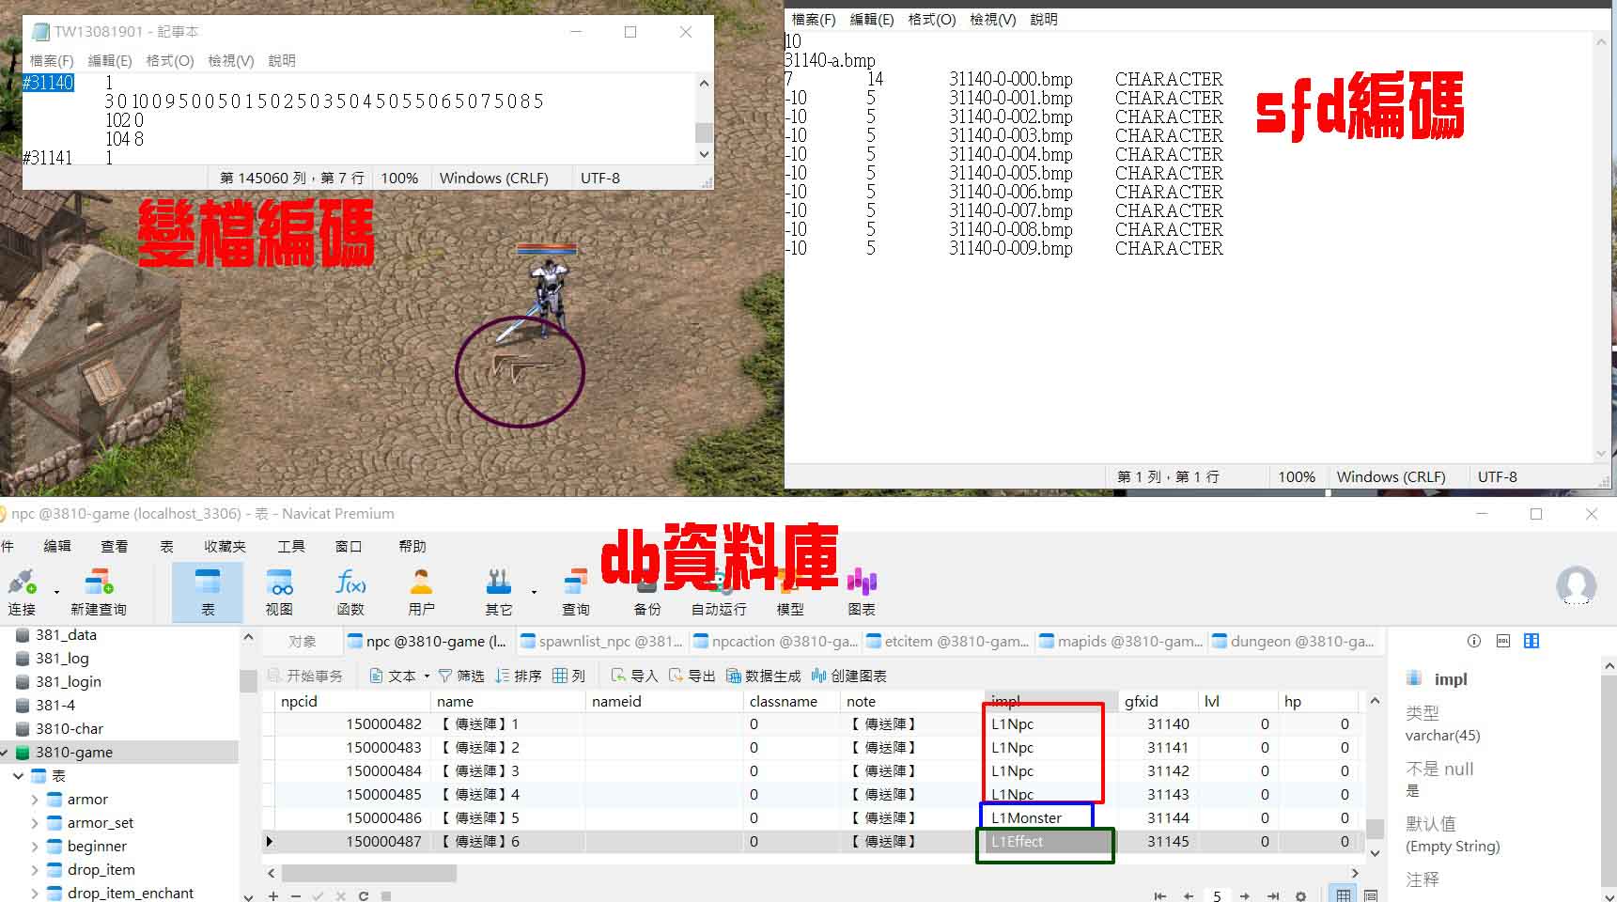Viewport: 1617px width, 902px height.
Task: Click the DDL icon in right panel
Action: (x=1503, y=641)
